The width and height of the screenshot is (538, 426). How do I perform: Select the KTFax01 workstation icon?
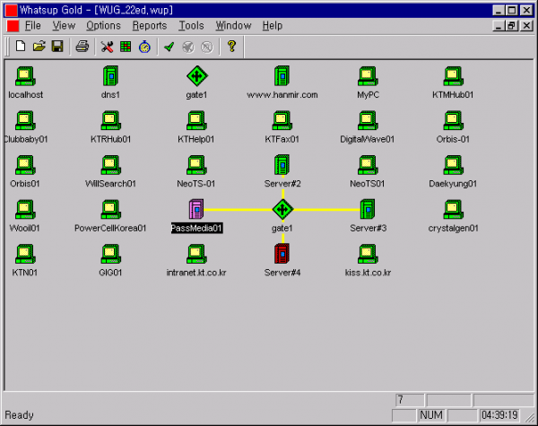click(x=282, y=120)
